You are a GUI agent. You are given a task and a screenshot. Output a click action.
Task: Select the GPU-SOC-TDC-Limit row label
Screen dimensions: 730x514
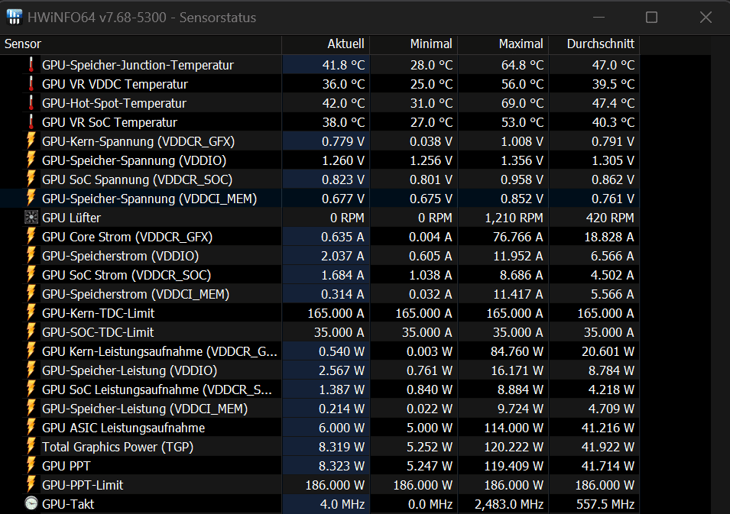[x=98, y=332]
